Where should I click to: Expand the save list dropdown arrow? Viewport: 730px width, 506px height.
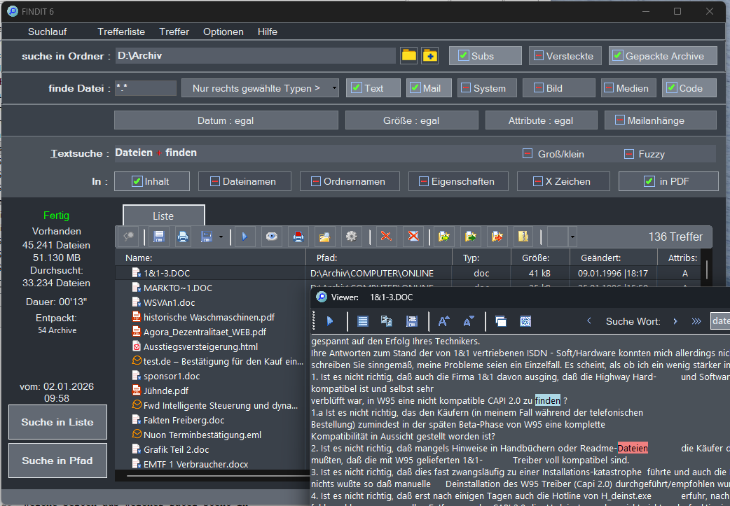tap(221, 237)
